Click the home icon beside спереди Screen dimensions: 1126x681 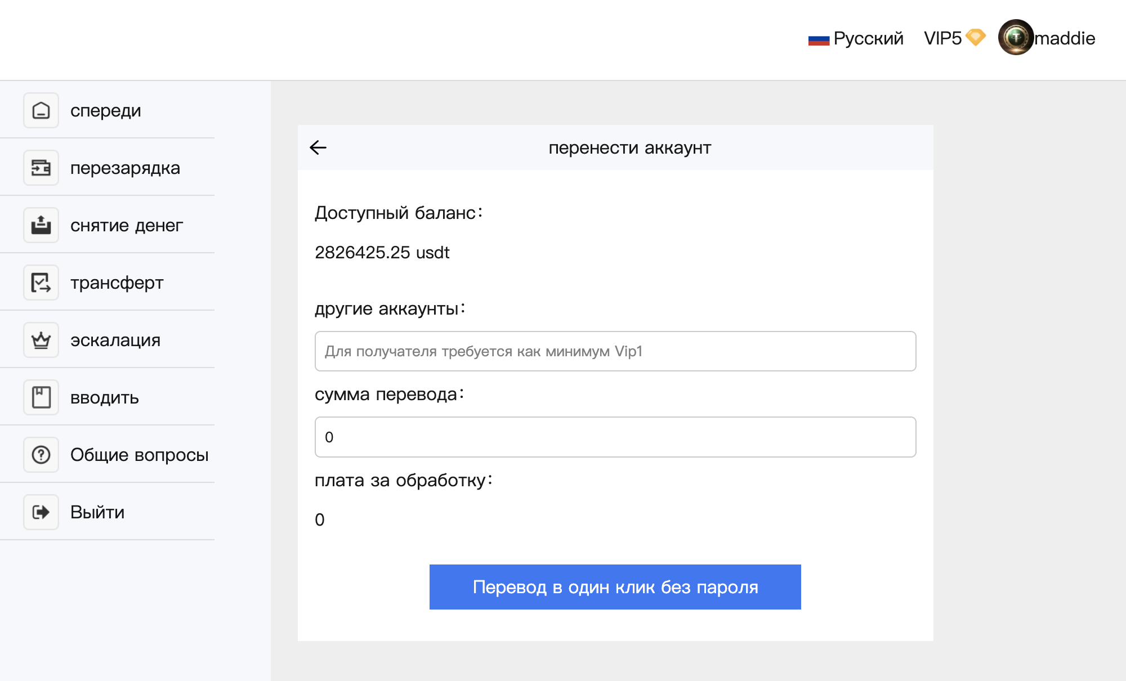click(x=41, y=110)
